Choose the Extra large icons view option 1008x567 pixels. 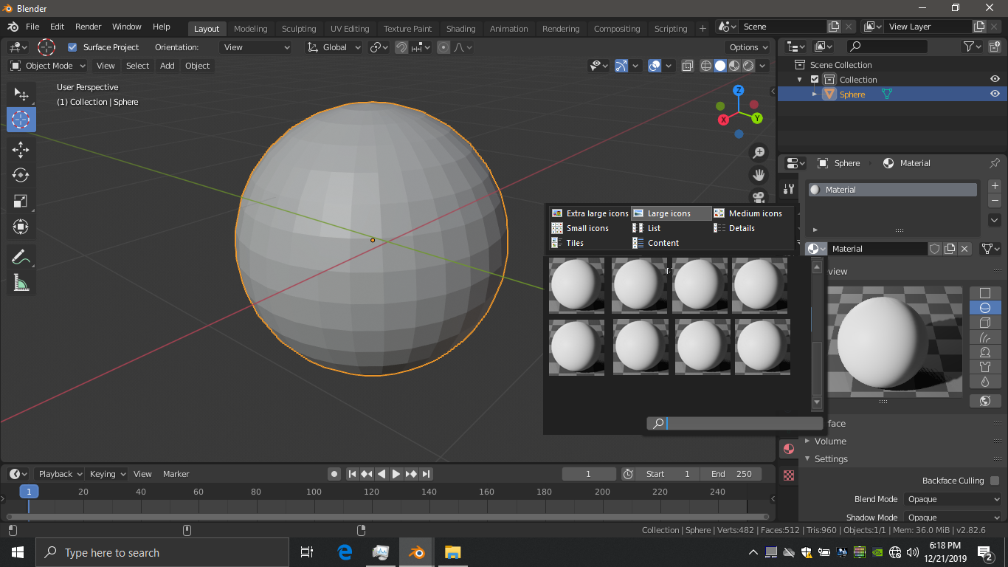point(590,213)
